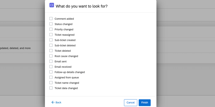Toggle the Sub-ticket created checkbox
Viewport: 215px width, 107px height.
tap(51, 40)
